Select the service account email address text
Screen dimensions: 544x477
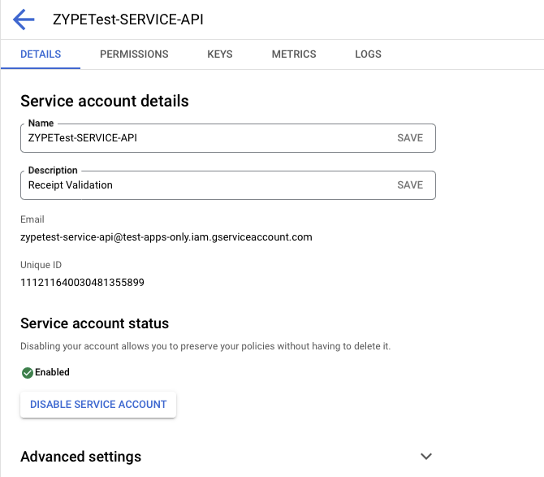click(x=166, y=237)
